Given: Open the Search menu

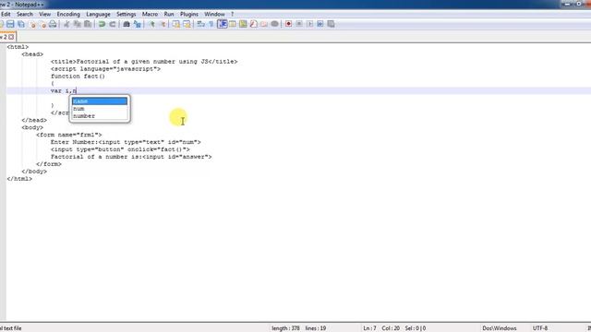Looking at the screenshot, I should pyautogui.click(x=25, y=14).
